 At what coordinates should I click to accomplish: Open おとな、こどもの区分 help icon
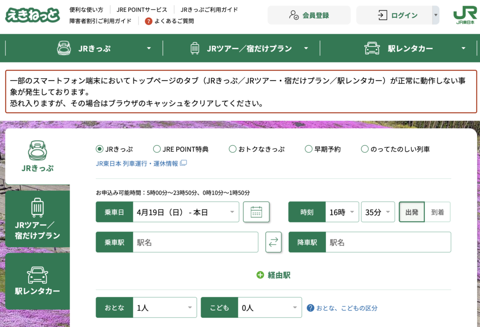point(310,308)
